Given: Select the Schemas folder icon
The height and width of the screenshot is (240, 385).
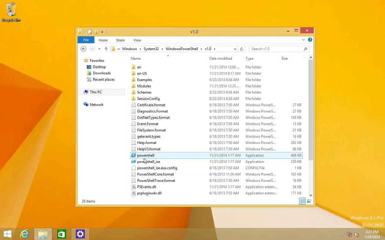Looking at the screenshot, I should point(134,92).
